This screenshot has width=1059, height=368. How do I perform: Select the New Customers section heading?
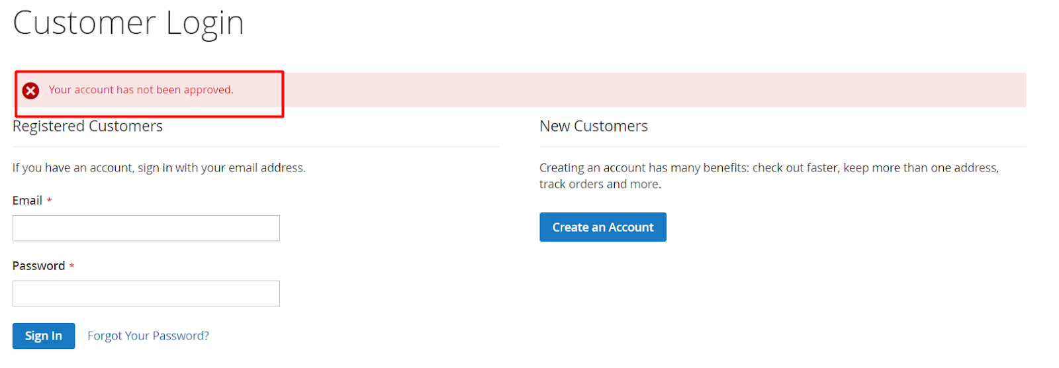[593, 126]
